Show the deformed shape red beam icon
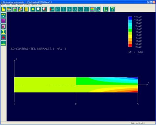Viewport: 156px width, 125px height. click(52, 9)
